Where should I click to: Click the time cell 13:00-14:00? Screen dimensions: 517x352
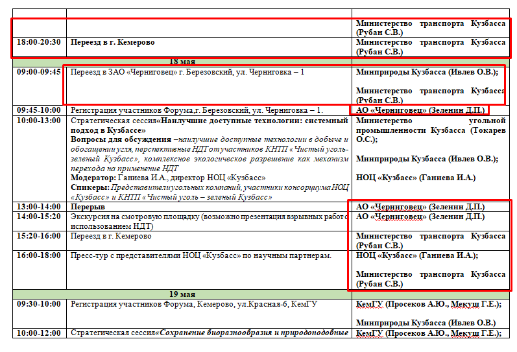(x=39, y=207)
